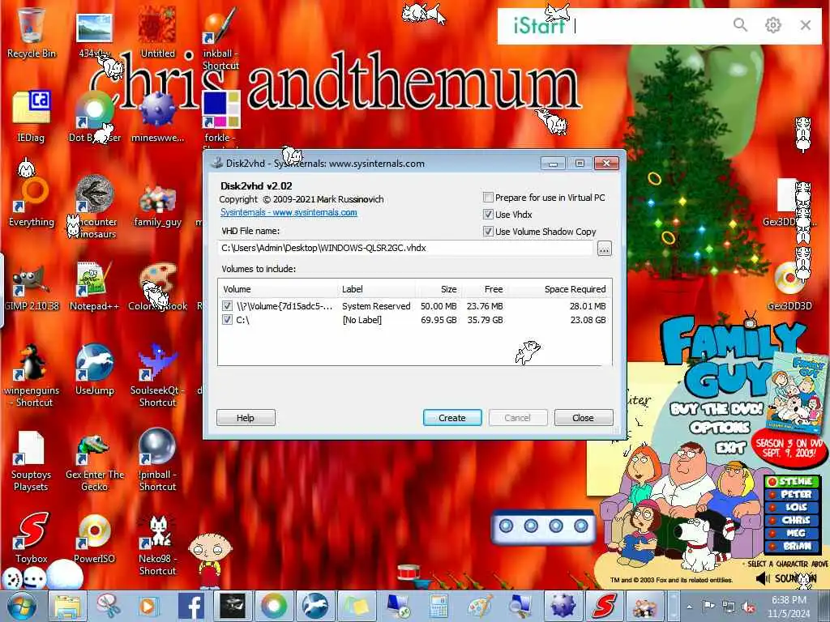Open the Sysinternals website link

click(x=289, y=212)
